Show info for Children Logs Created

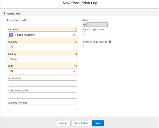(x=110, y=42)
